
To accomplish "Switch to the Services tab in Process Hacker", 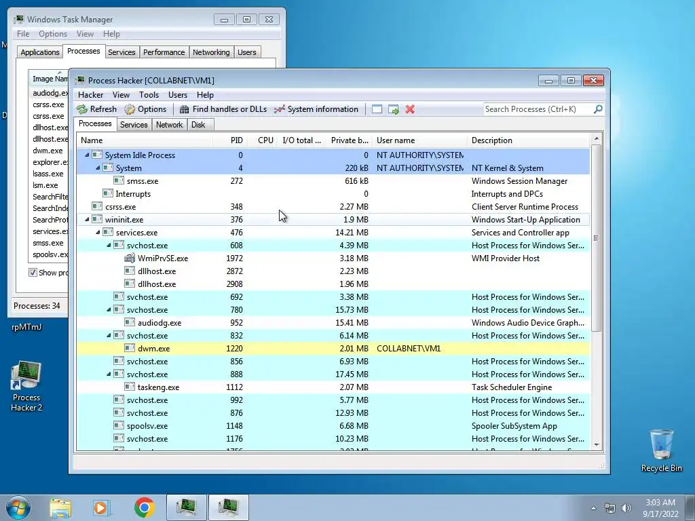I will tap(134, 125).
